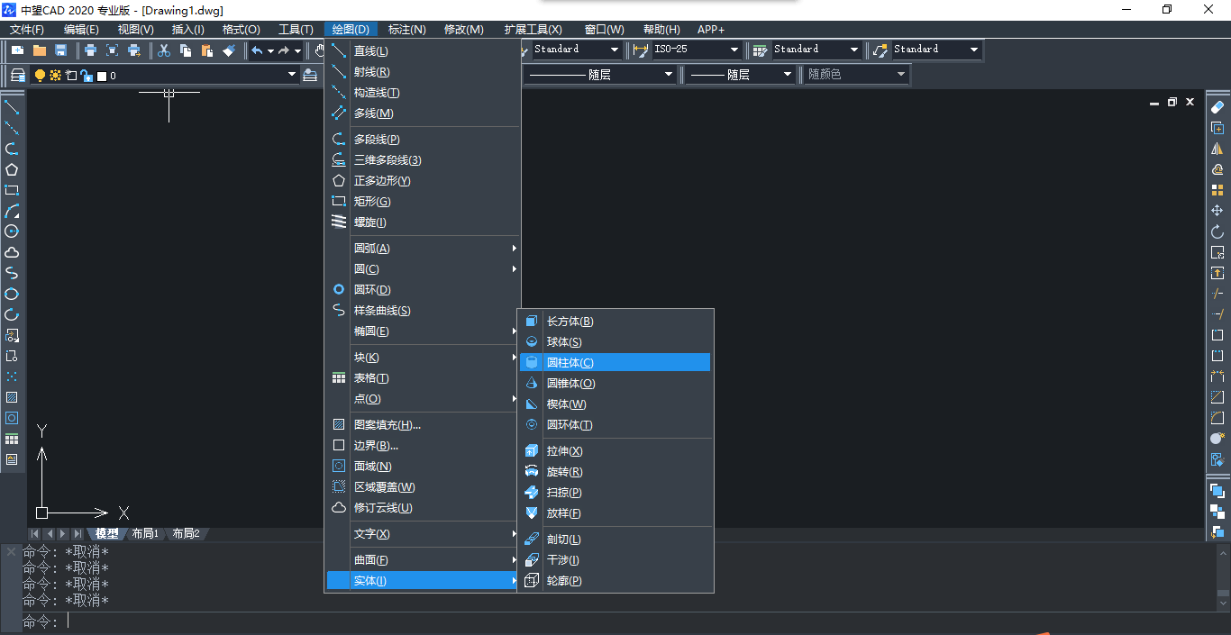Click the white layer color swatch
Screen dimensions: 1231x635
tap(102, 76)
